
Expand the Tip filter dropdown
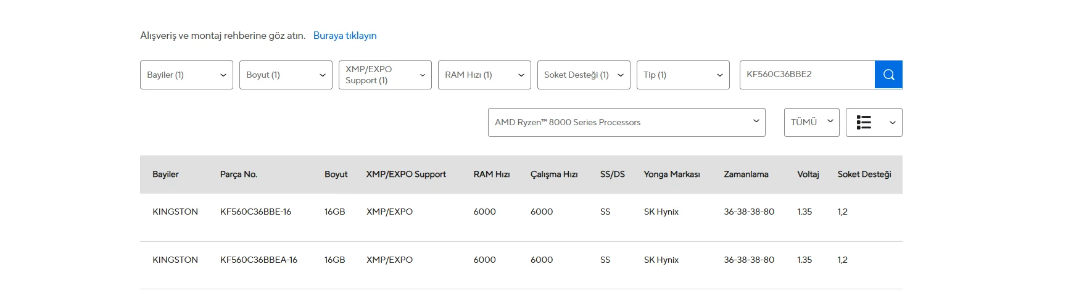(x=683, y=75)
